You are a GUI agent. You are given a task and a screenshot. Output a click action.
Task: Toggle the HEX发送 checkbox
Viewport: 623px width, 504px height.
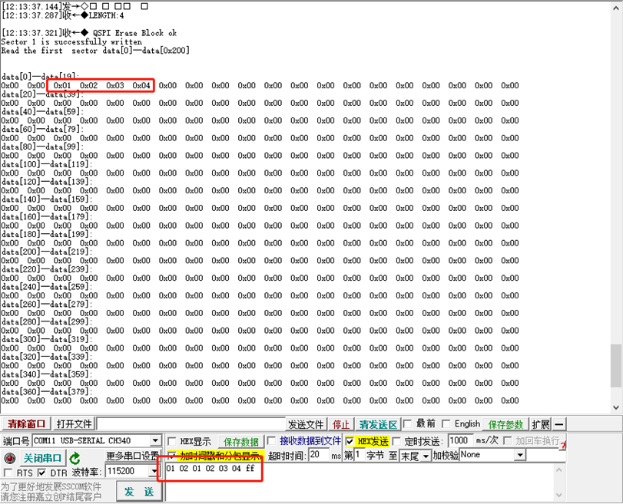coord(350,441)
